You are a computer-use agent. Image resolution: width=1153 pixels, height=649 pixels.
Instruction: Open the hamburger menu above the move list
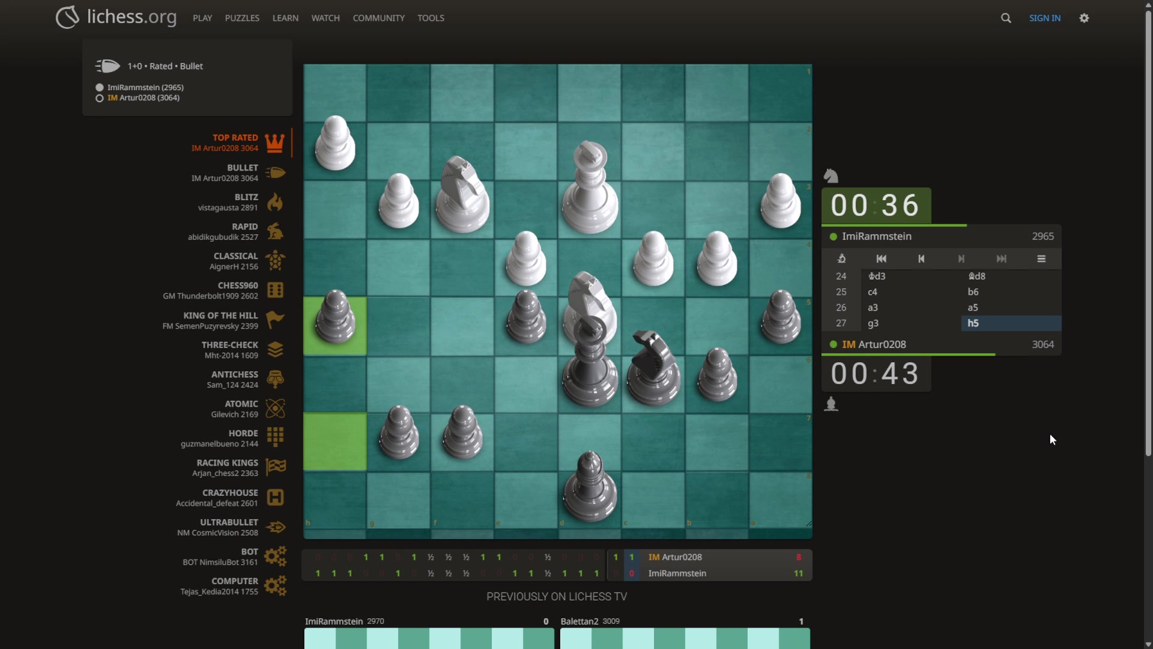coord(1041,259)
